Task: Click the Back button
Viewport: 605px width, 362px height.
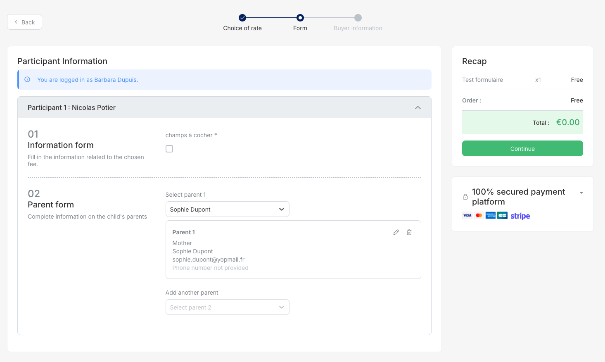Action: click(24, 21)
